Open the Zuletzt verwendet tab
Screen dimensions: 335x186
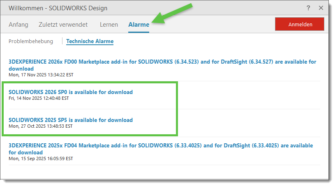pyautogui.click(x=63, y=25)
